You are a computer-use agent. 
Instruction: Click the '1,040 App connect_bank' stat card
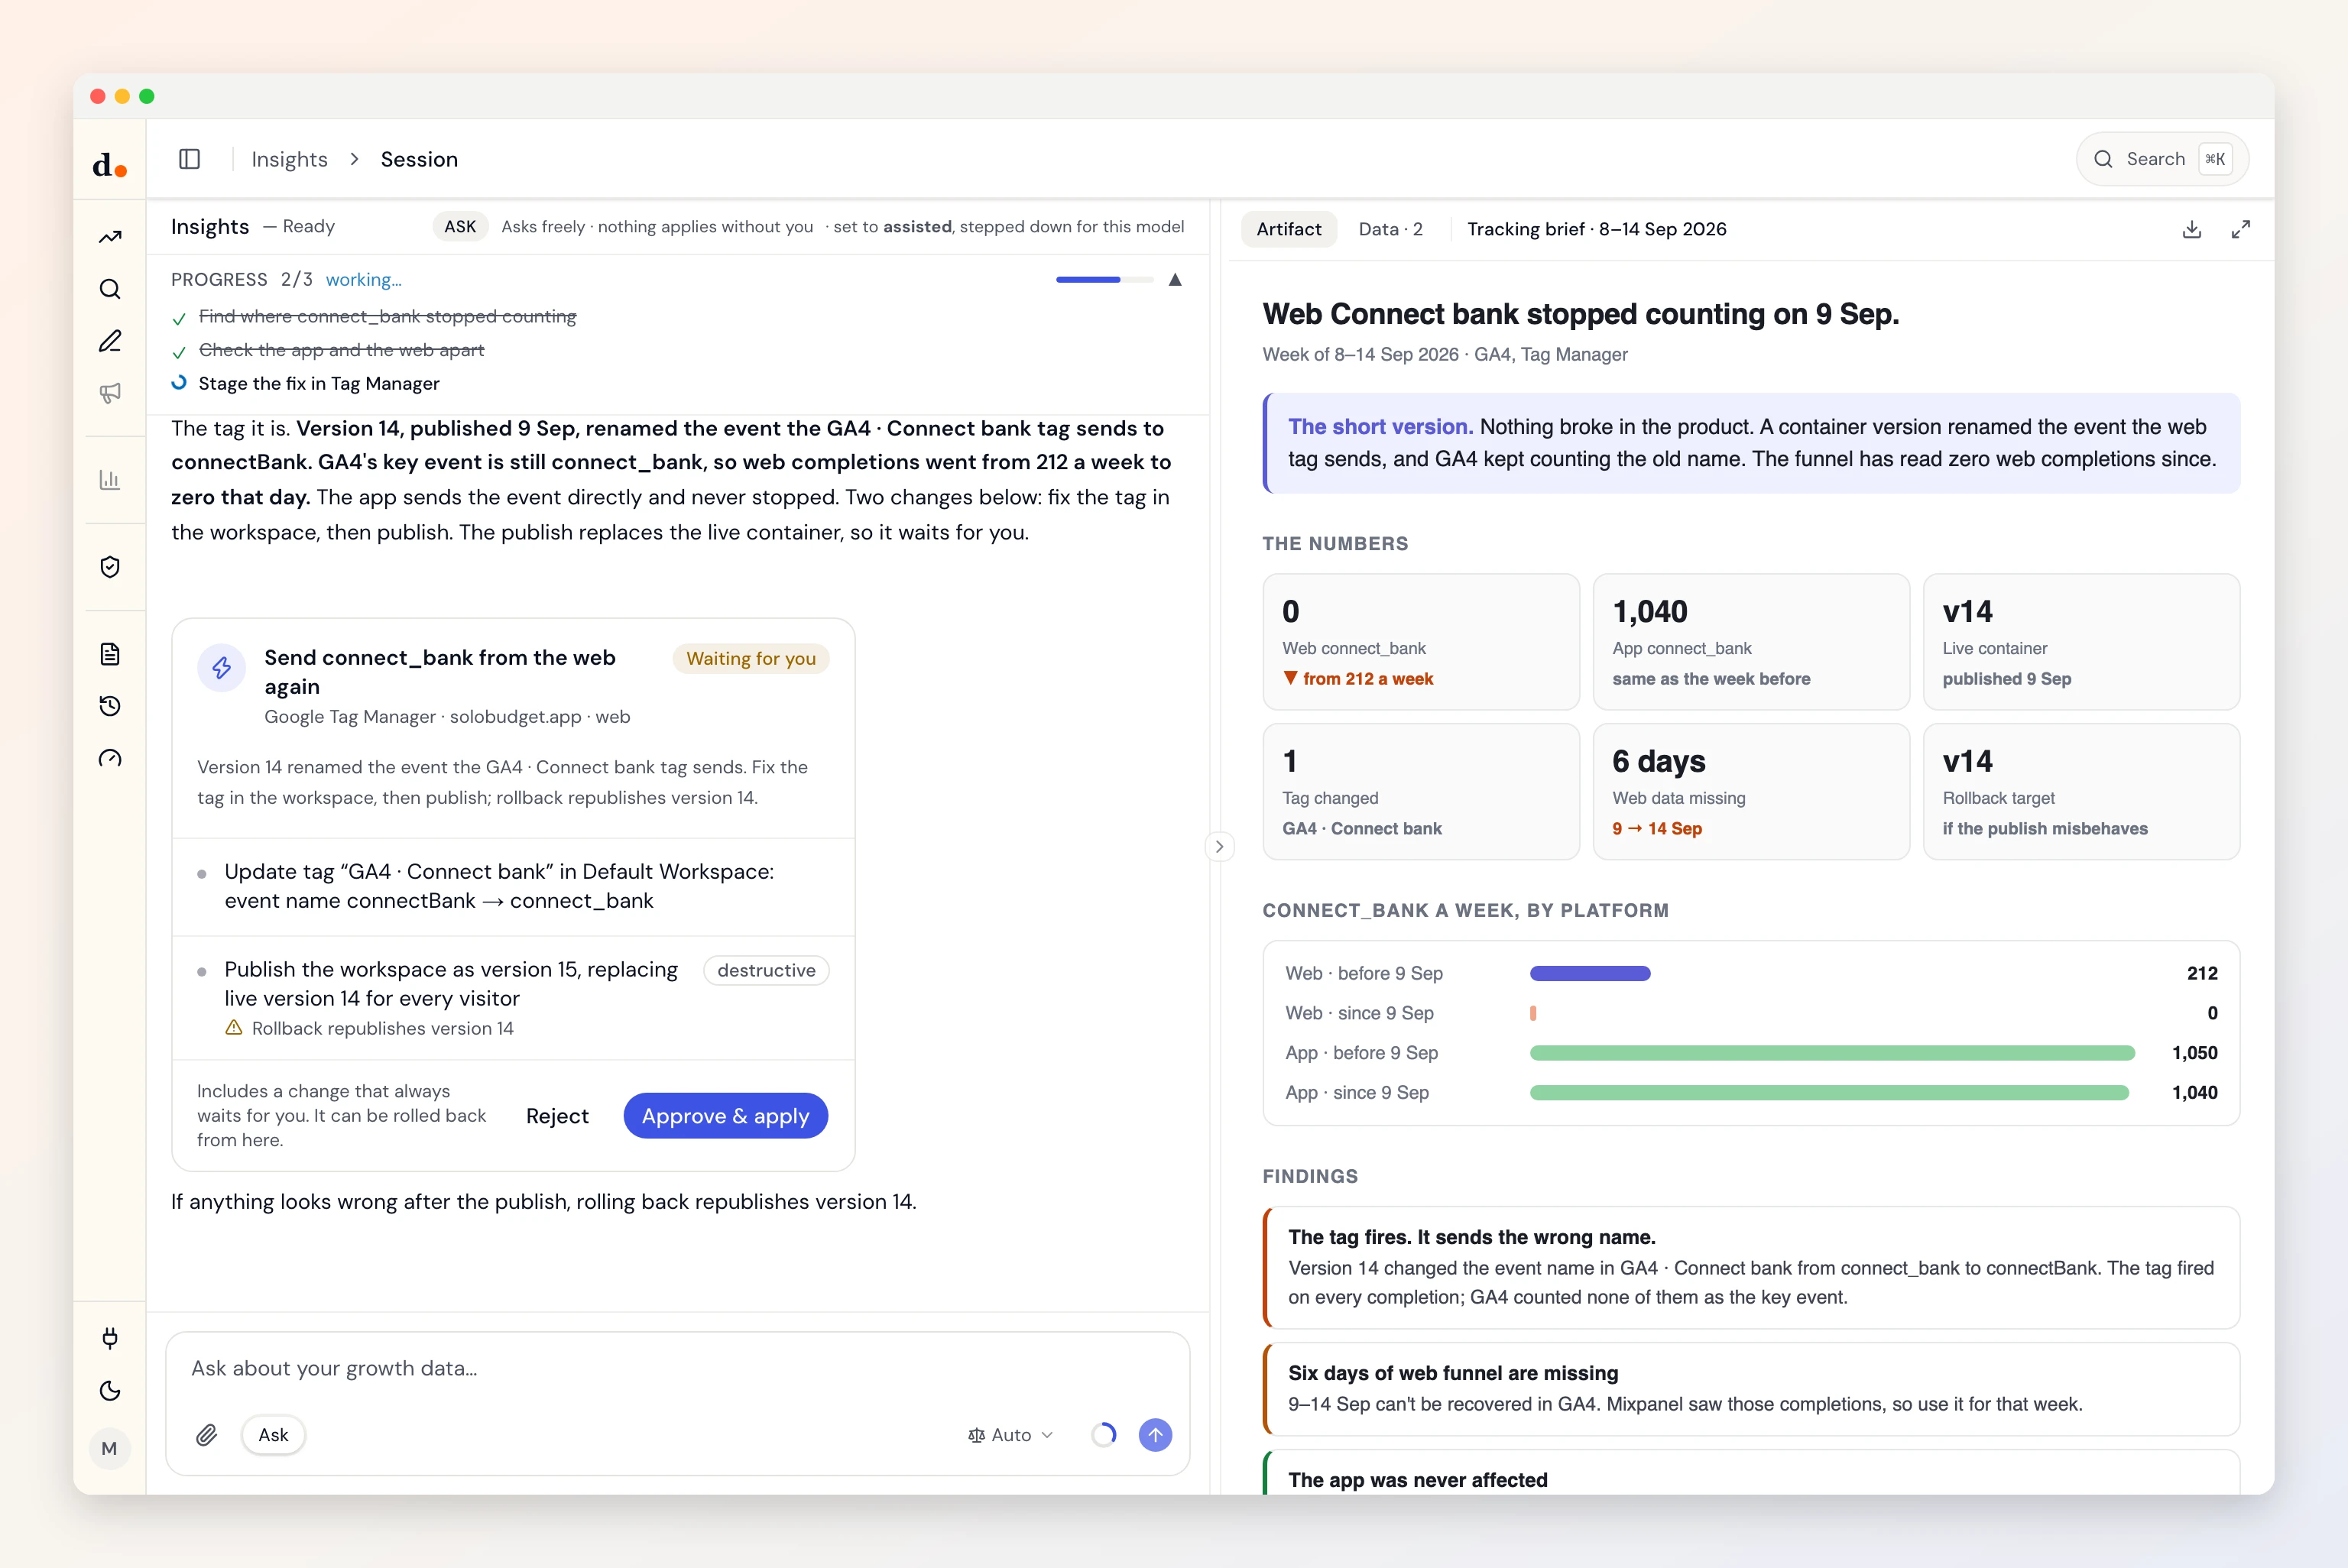point(1751,642)
